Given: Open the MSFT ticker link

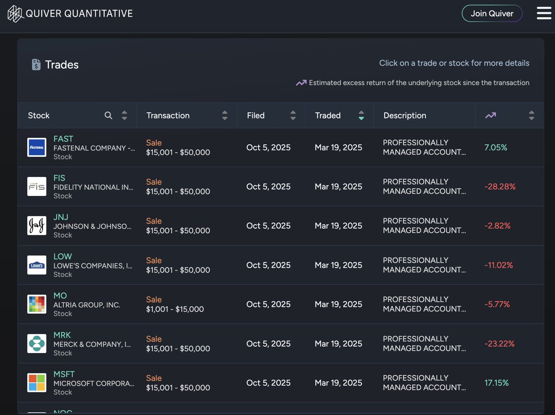Looking at the screenshot, I should click(x=64, y=374).
